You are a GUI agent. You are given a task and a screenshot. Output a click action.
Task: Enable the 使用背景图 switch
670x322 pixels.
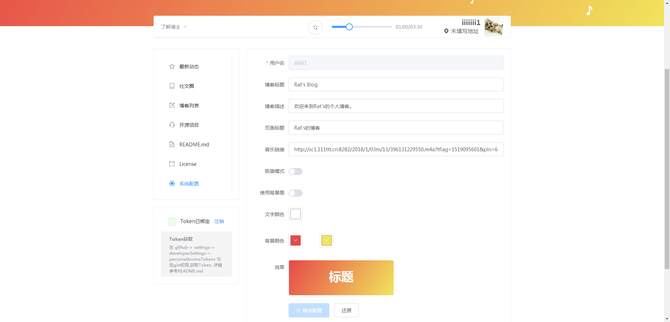click(x=296, y=193)
